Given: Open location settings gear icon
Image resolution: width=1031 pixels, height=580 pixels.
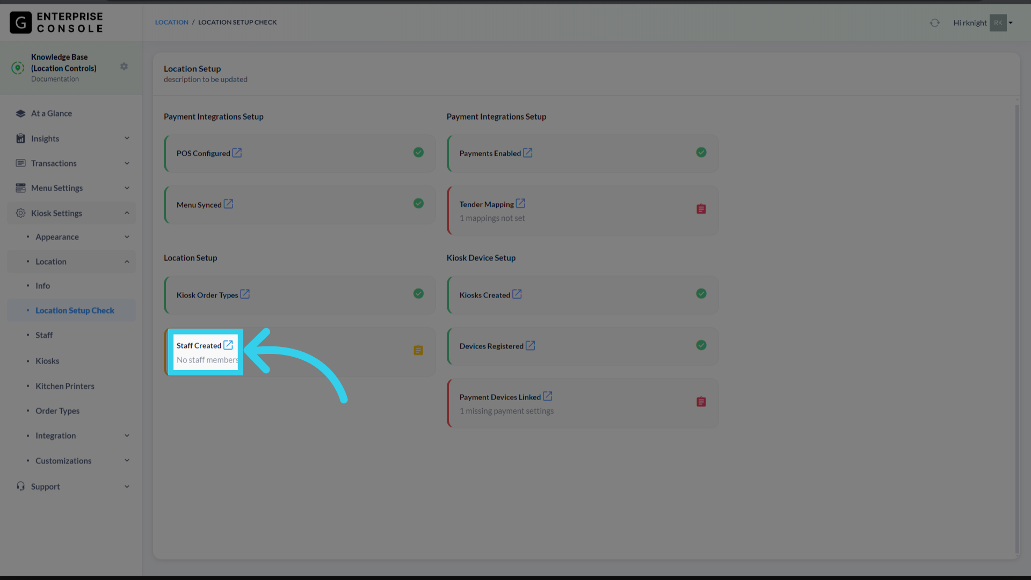Looking at the screenshot, I should pyautogui.click(x=124, y=67).
